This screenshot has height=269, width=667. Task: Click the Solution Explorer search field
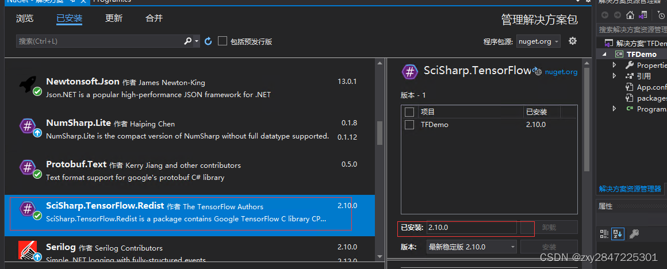[632, 30]
